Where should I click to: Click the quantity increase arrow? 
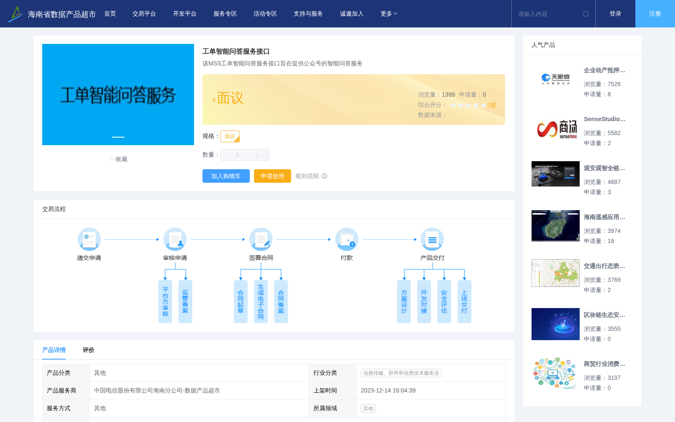pyautogui.click(x=263, y=152)
